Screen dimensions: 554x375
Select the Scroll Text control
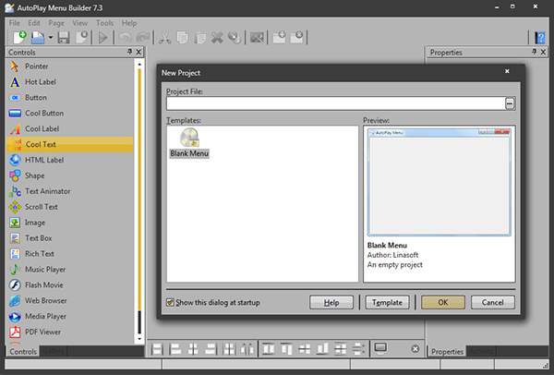(69, 207)
